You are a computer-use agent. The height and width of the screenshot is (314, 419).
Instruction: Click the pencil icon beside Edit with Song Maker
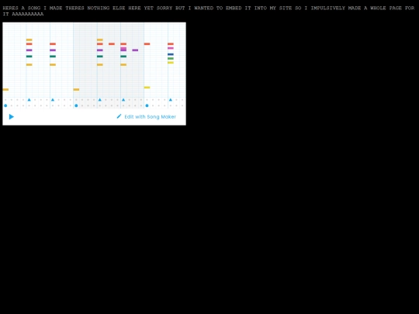click(x=119, y=116)
